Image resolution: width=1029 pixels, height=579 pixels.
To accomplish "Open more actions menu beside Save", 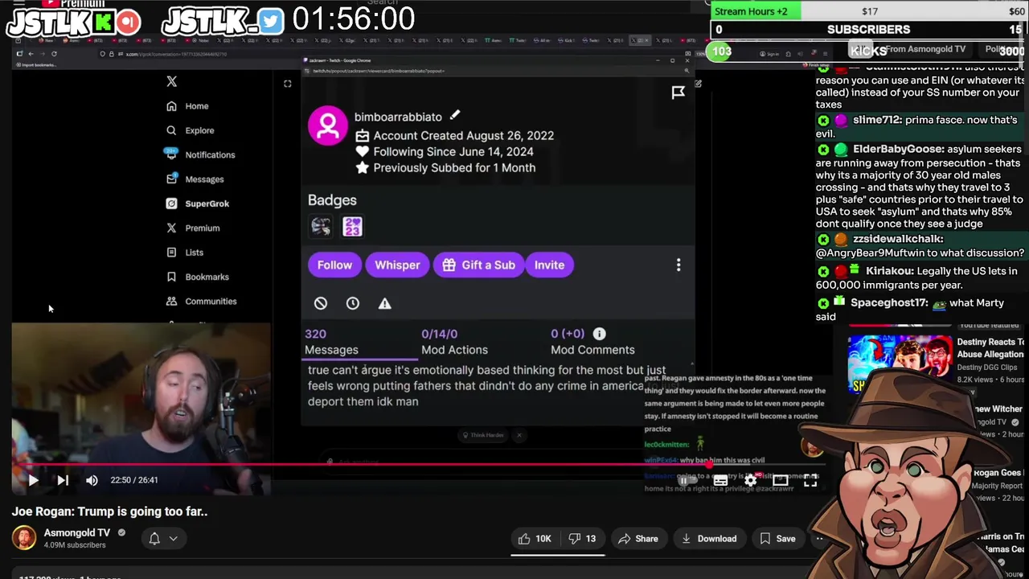I will tap(819, 539).
